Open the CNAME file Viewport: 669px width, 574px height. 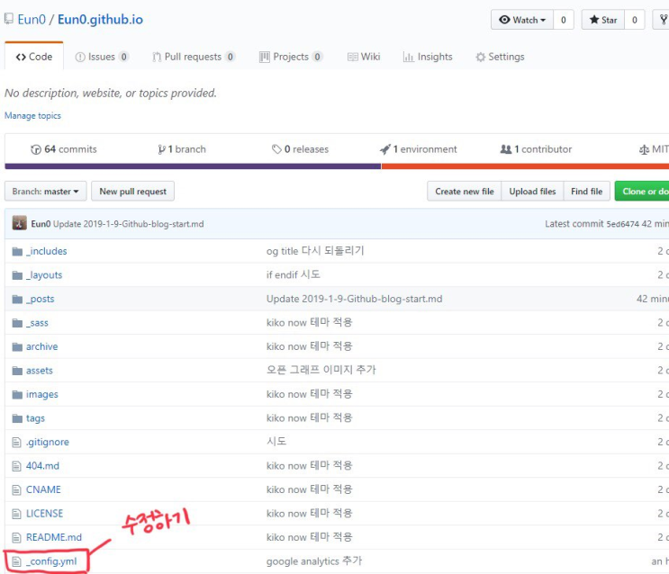coord(43,489)
